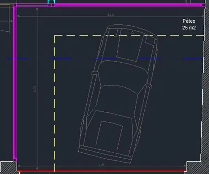Select the magenta vertical wall on left

click(x=15, y=87)
